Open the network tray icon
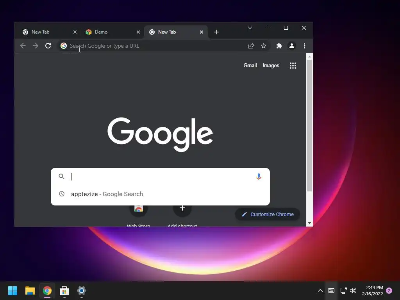Viewport: 400px width, 300px height. [x=344, y=291]
